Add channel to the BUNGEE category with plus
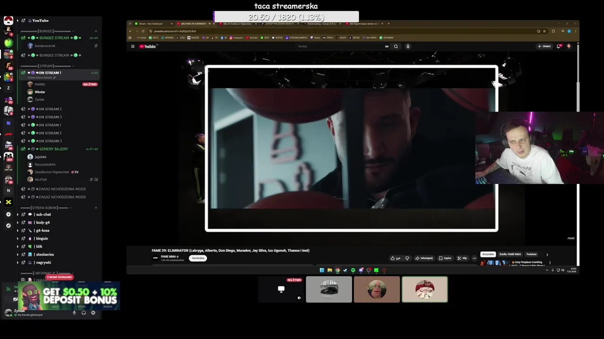 click(x=96, y=31)
